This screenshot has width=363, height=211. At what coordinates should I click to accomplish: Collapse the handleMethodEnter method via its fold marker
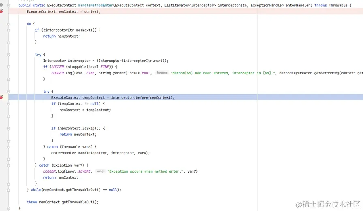coord(9,5)
